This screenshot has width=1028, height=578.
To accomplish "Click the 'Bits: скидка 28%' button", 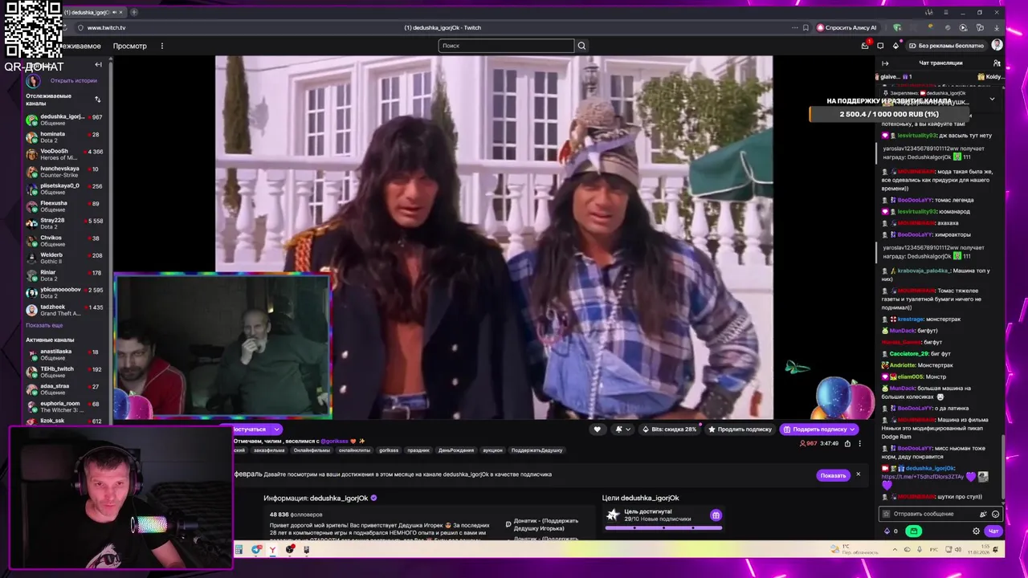I will (668, 429).
